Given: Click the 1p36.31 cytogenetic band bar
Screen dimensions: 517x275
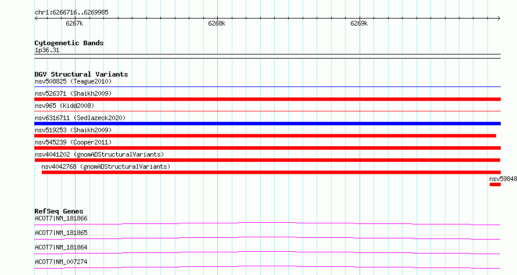Looking at the screenshot, I should pyautogui.click(x=267, y=56).
